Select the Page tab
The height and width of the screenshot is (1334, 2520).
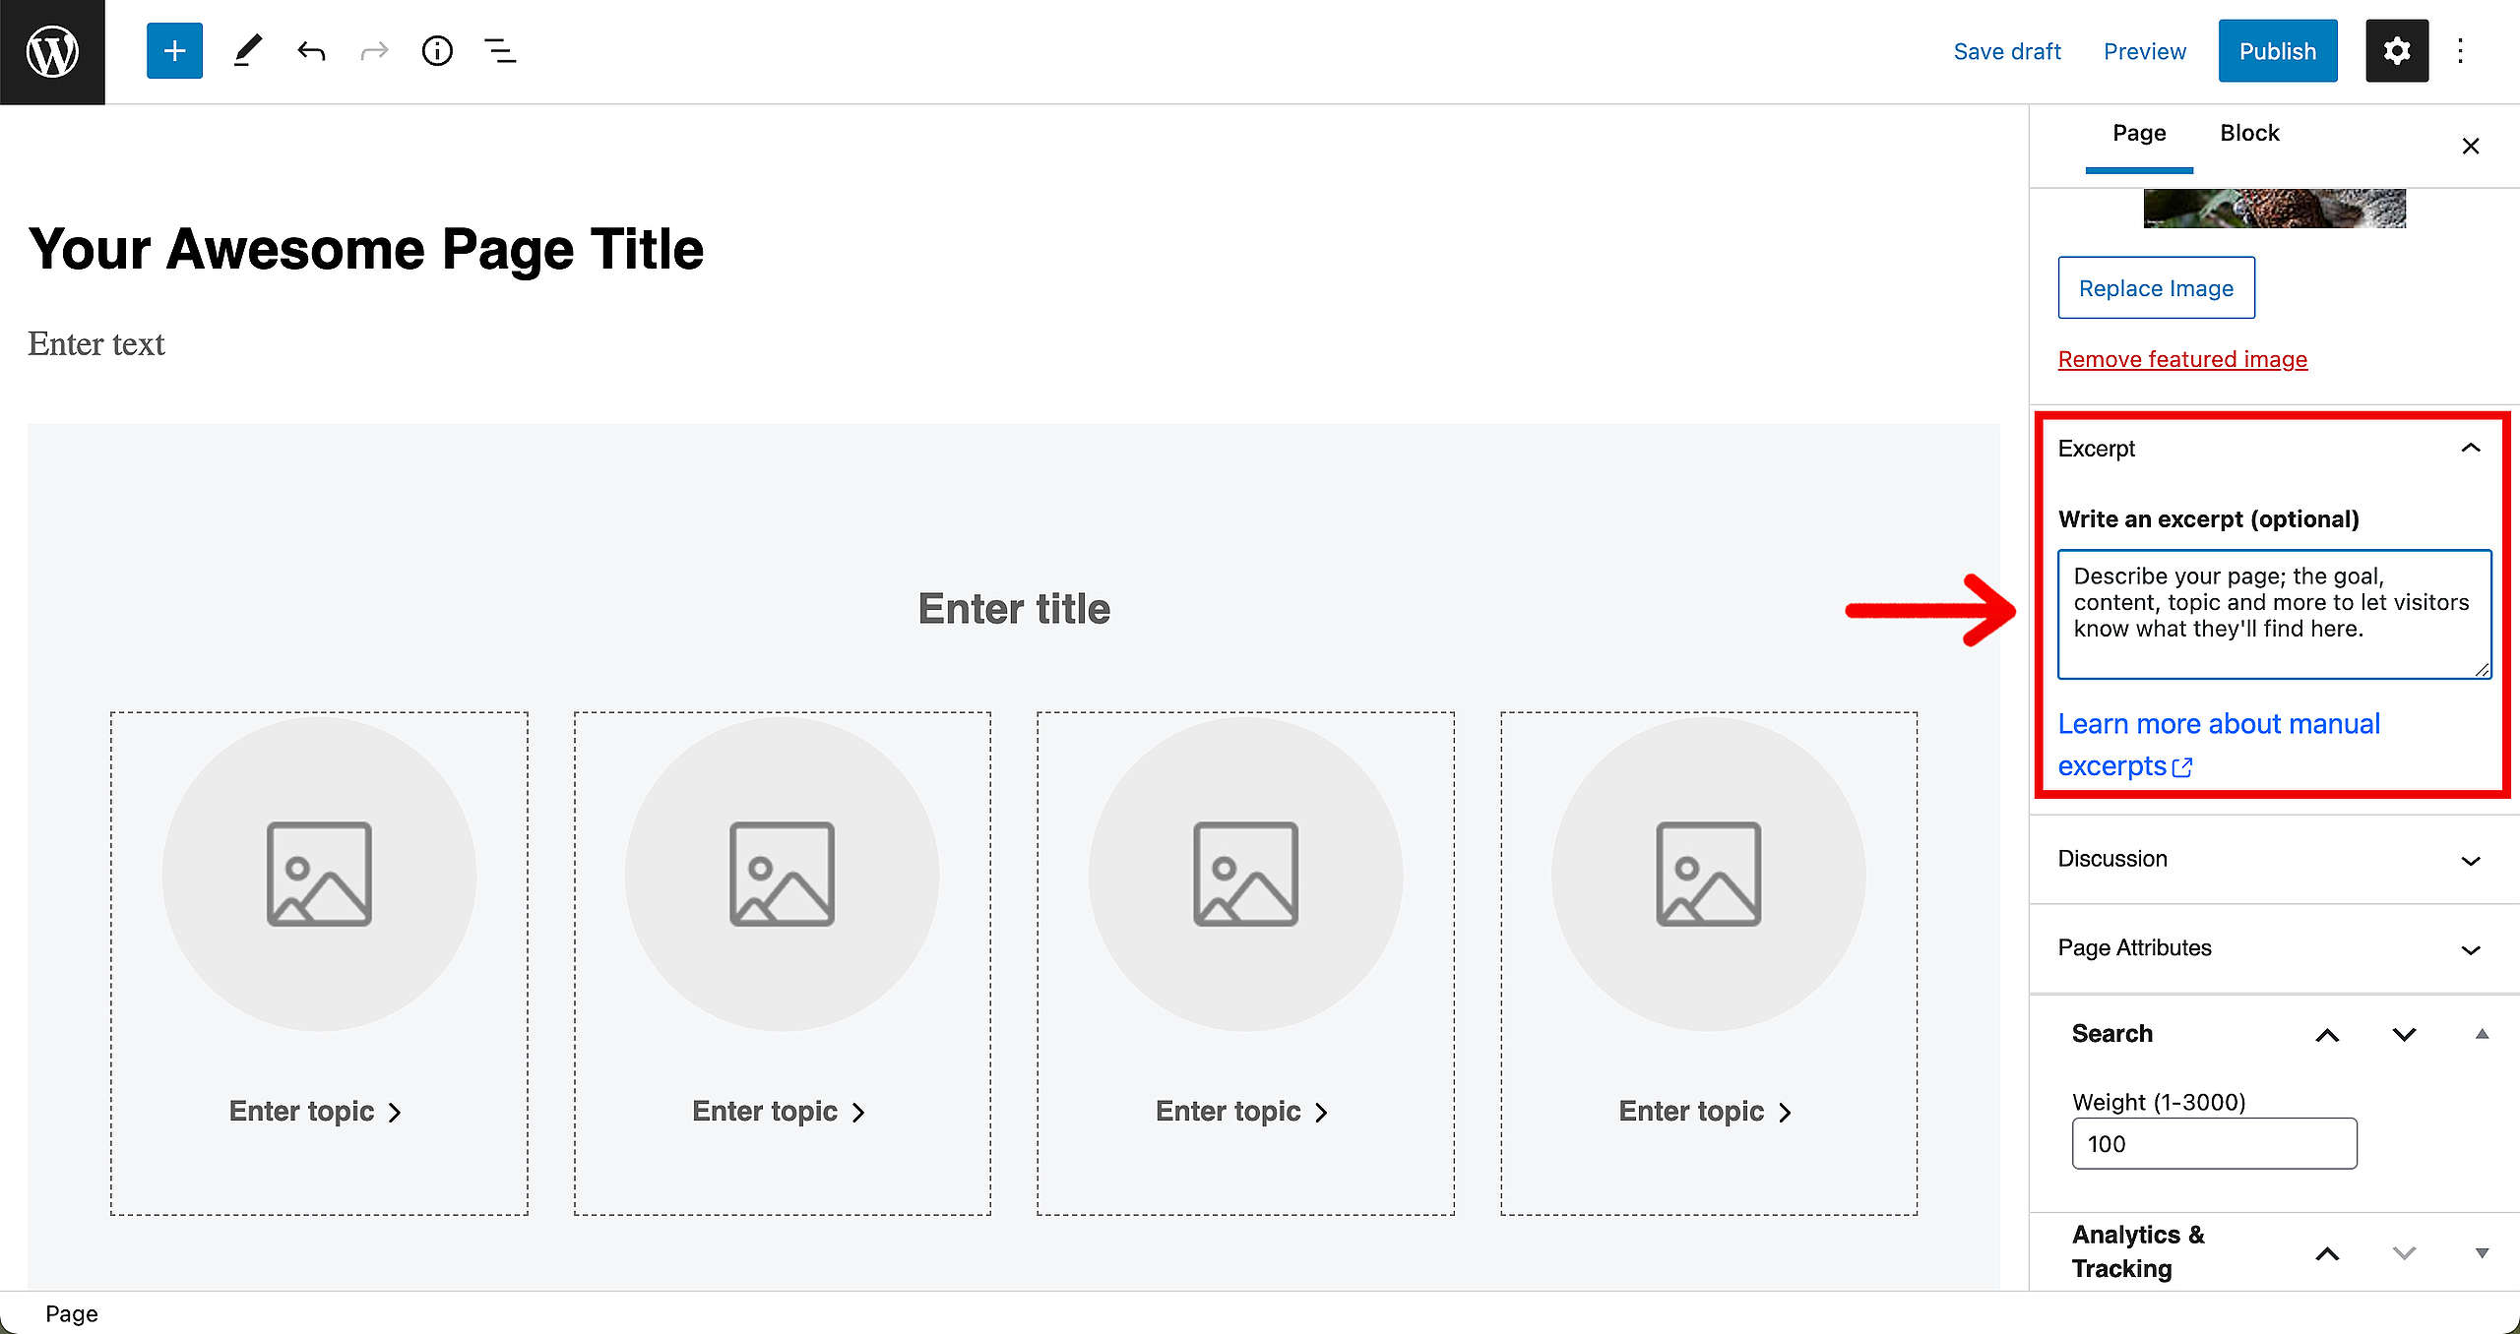point(2139,133)
